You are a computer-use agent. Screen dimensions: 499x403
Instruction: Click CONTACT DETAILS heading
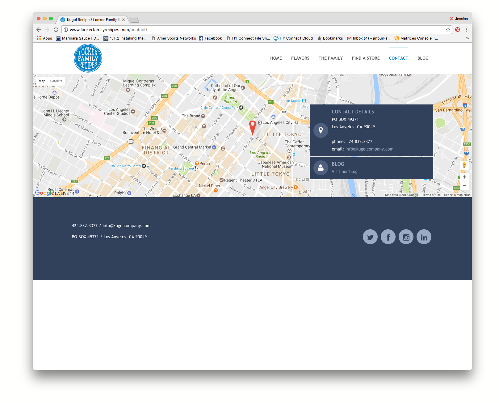(x=353, y=112)
